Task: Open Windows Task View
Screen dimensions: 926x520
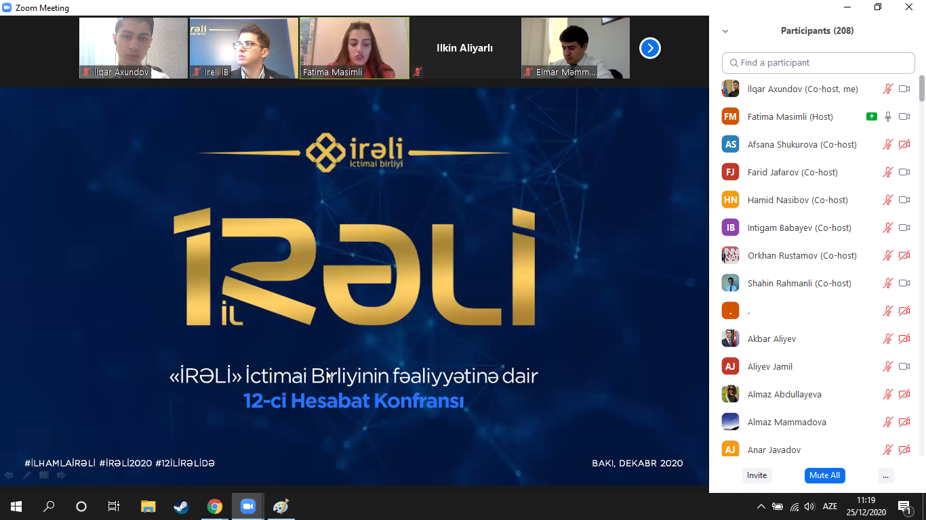Action: point(114,506)
